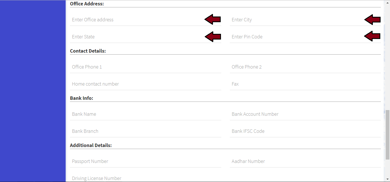This screenshot has height=182, width=390.
Task: Click the Bank IFSC Code field
Action: click(305, 131)
